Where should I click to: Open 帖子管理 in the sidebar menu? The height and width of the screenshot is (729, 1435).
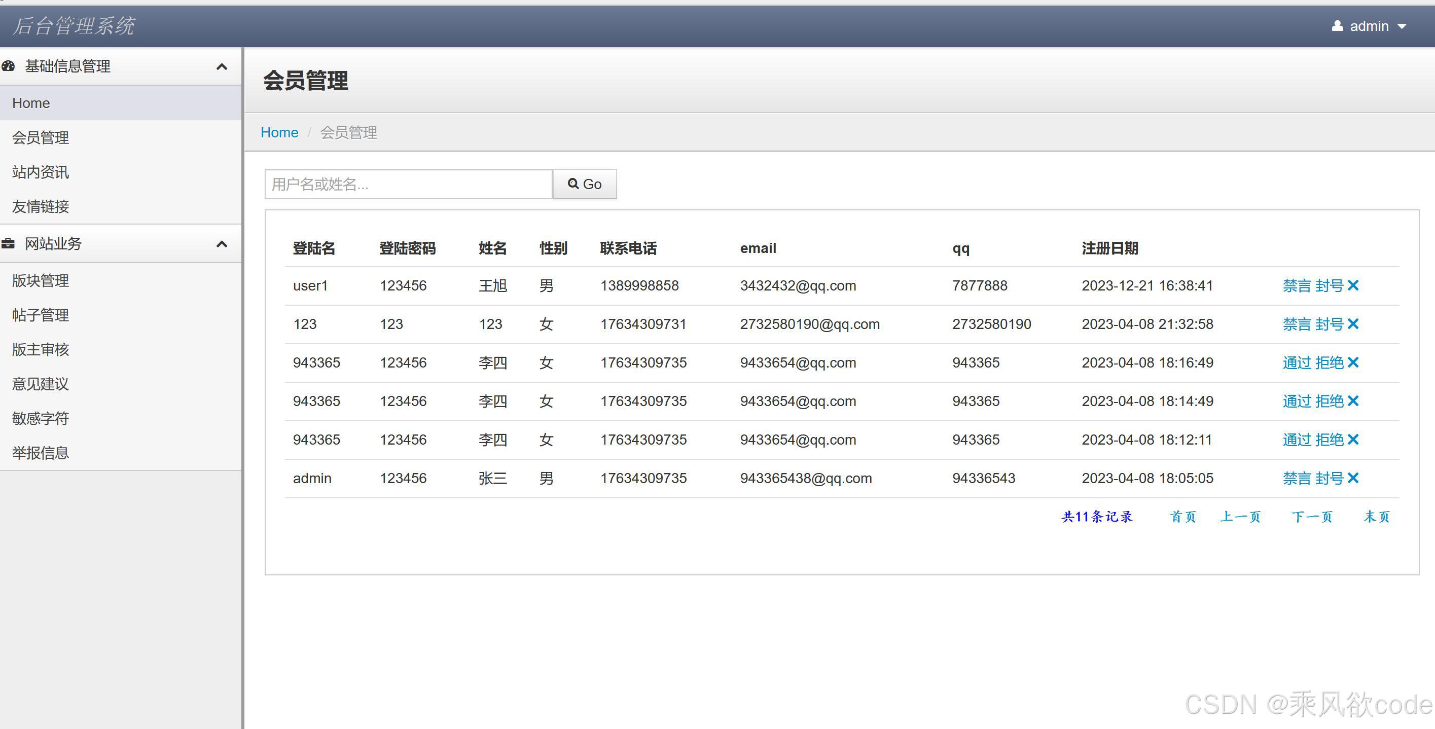point(41,315)
